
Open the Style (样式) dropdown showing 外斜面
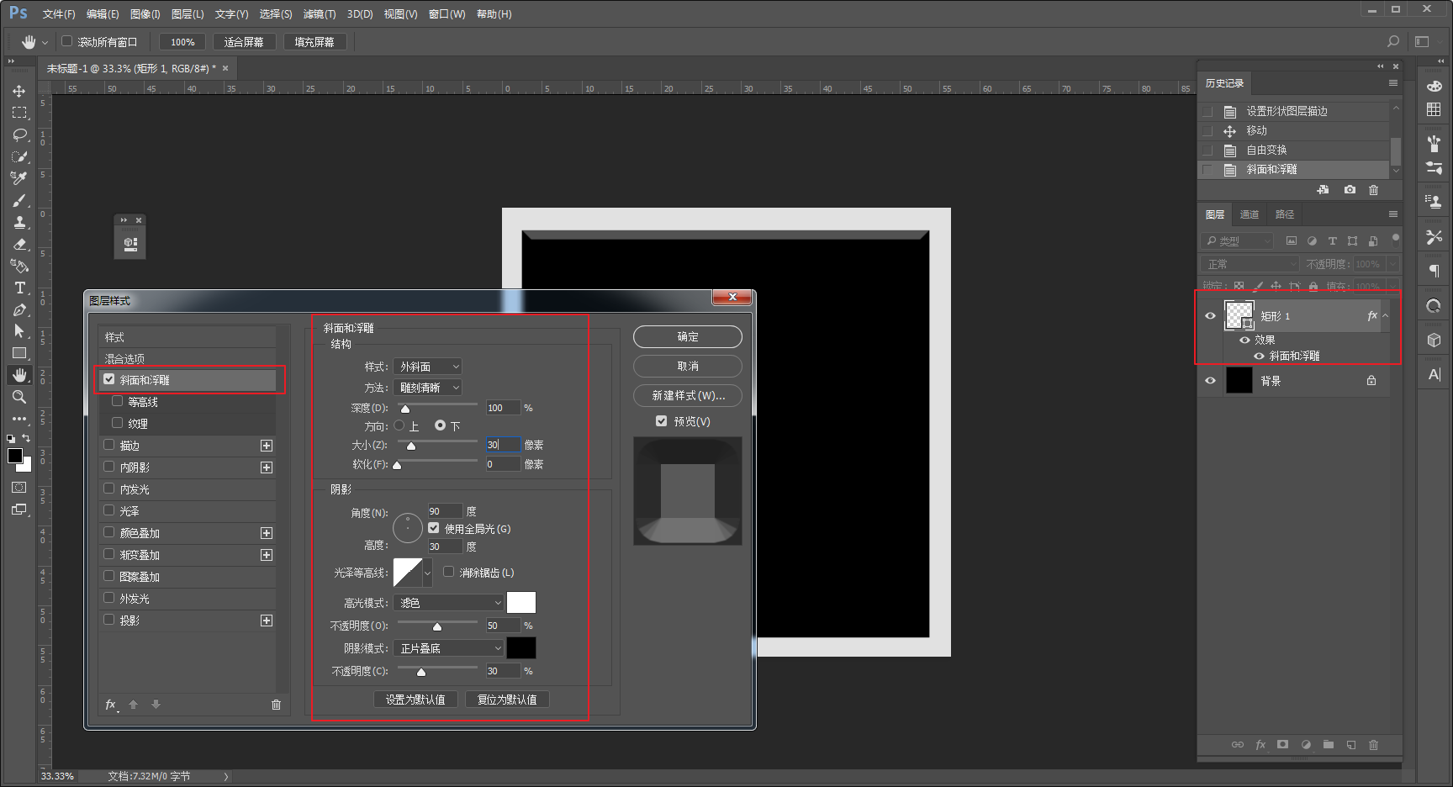pyautogui.click(x=428, y=367)
